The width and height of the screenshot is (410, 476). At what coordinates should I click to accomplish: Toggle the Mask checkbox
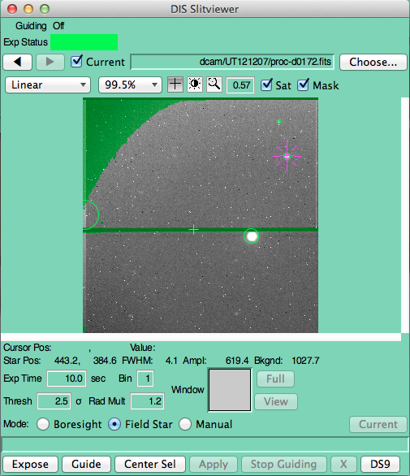coord(303,85)
